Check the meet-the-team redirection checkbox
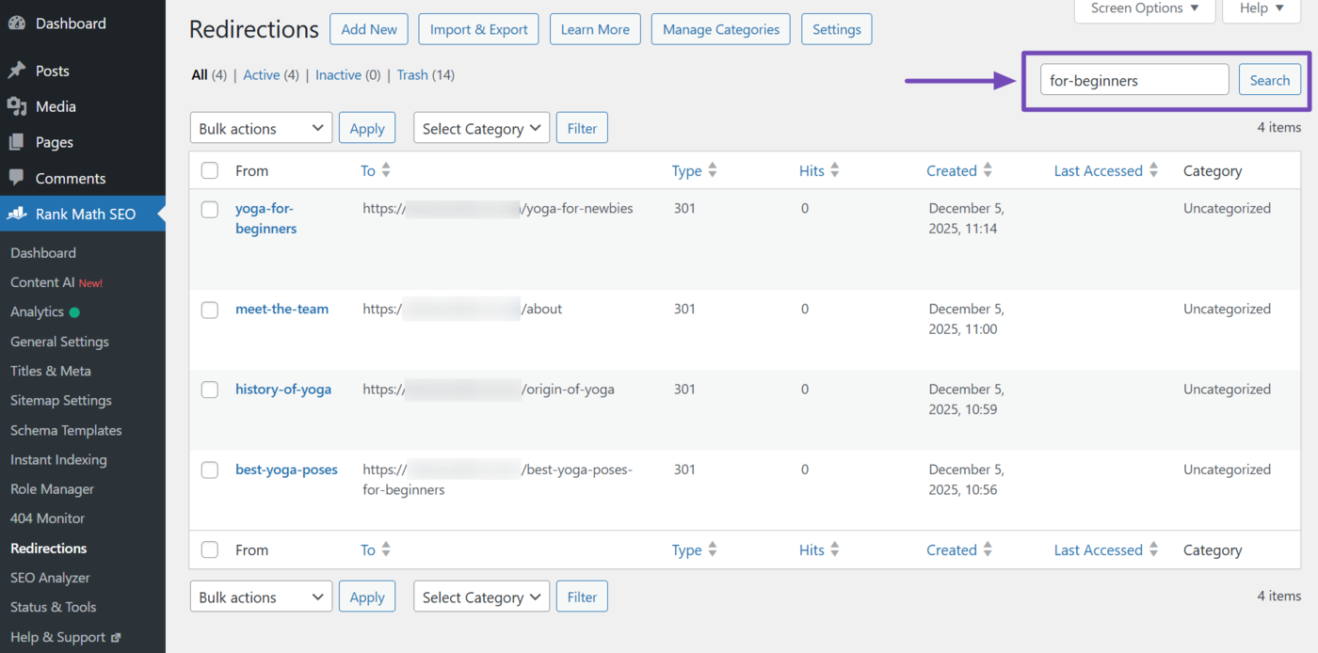This screenshot has width=1318, height=653. pos(210,310)
